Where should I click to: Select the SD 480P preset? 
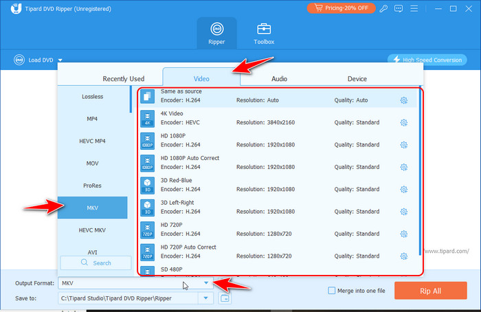278,271
